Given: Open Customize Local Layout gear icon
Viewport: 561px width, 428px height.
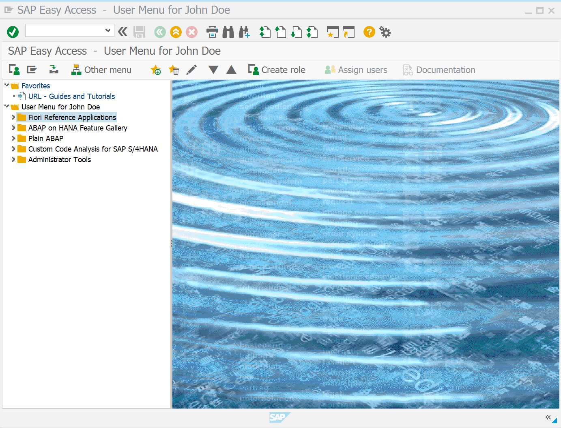Looking at the screenshot, I should click(x=385, y=32).
